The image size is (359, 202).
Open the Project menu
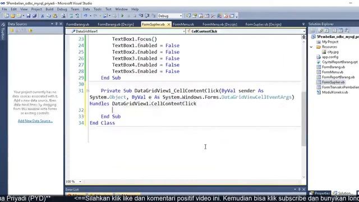coord(36,9)
